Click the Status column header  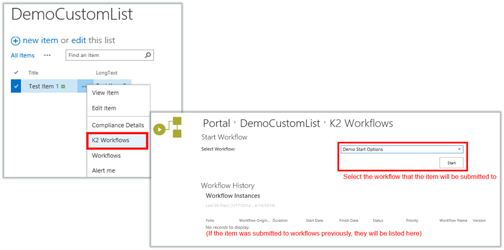pyautogui.click(x=377, y=221)
